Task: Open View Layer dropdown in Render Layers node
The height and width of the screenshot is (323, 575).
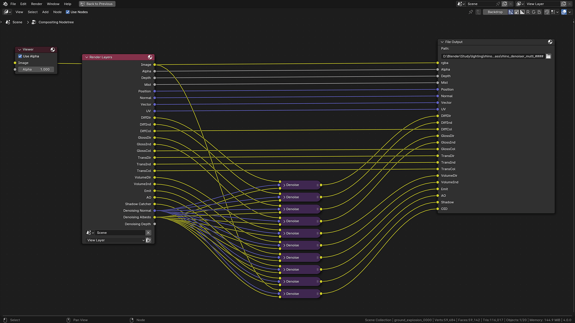Action: point(115,240)
